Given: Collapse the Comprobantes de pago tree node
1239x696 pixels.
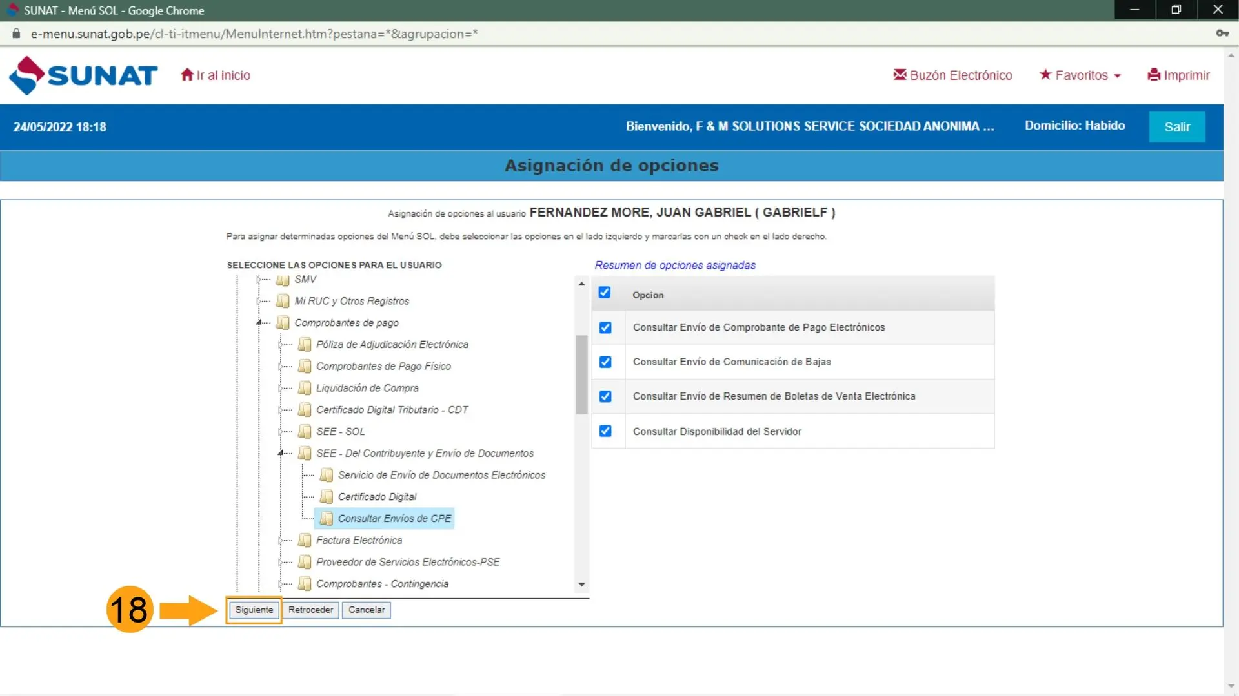Looking at the screenshot, I should (x=259, y=322).
